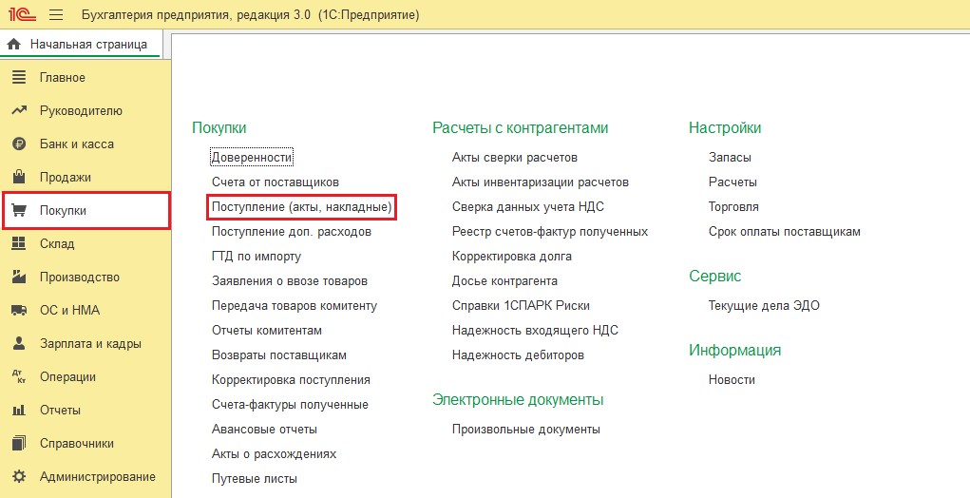The height and width of the screenshot is (498, 970).
Task: Open Реестр счетов-фактур полученных
Action: [x=550, y=231]
